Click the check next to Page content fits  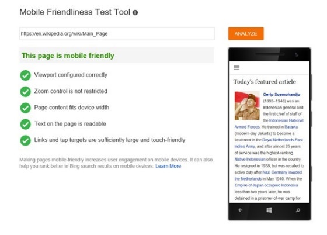[26, 108]
